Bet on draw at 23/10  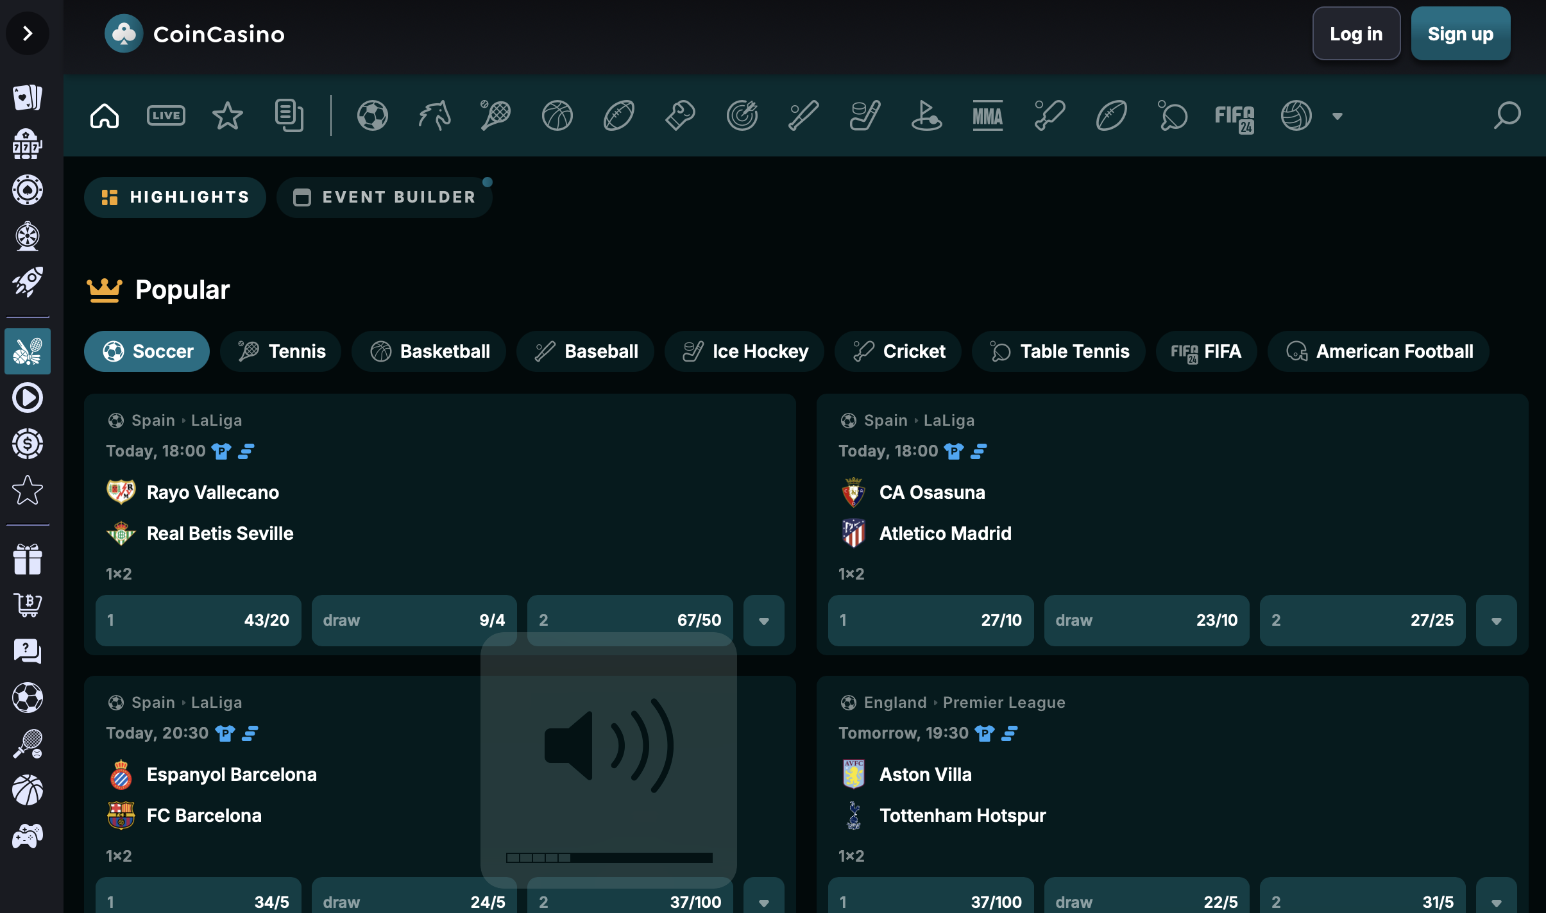click(x=1147, y=621)
